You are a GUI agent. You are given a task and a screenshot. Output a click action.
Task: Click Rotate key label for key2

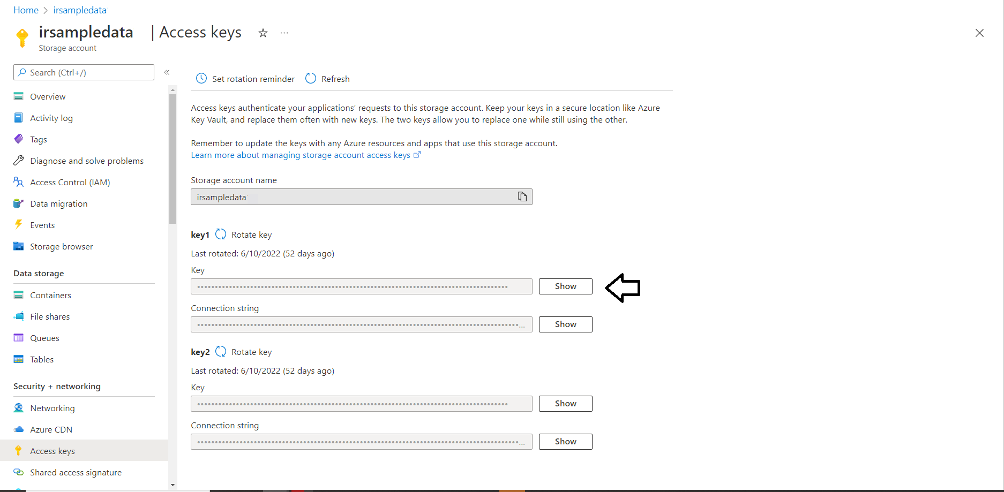tap(252, 352)
